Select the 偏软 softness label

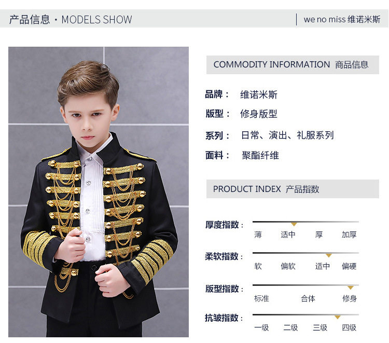(288, 266)
